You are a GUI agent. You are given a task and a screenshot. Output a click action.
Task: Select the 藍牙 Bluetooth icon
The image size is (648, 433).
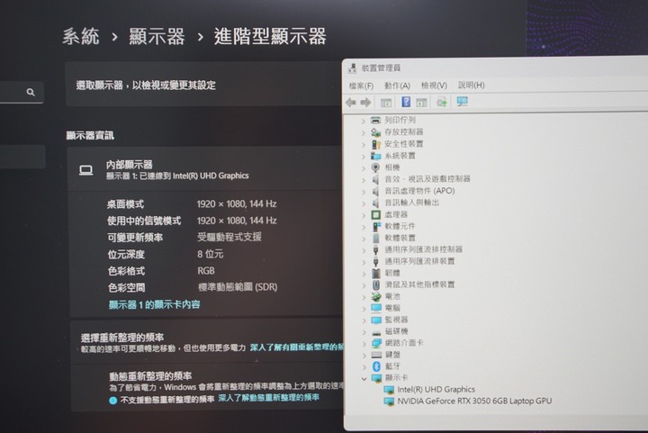[x=376, y=366]
